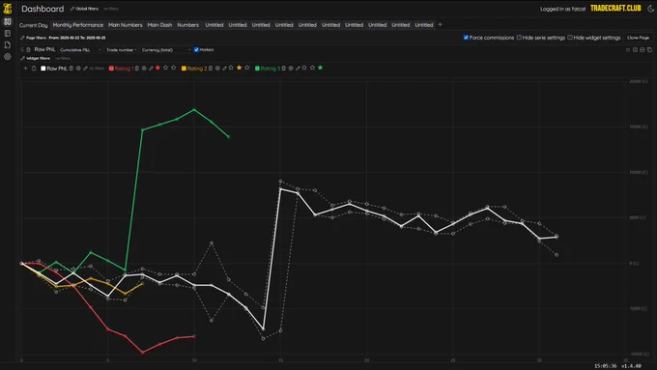Open the Cumulative P&L dropdown
The width and height of the screenshot is (657, 370).
click(x=80, y=50)
